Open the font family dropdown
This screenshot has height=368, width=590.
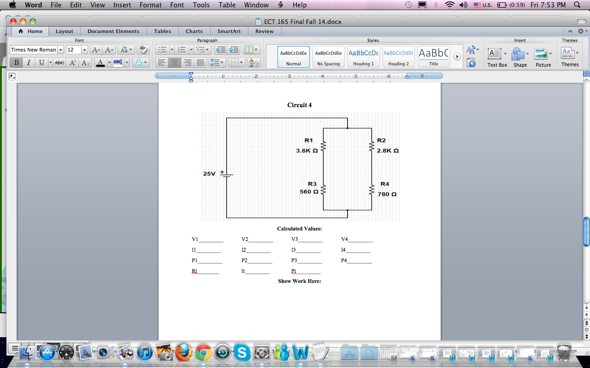pyautogui.click(x=60, y=49)
